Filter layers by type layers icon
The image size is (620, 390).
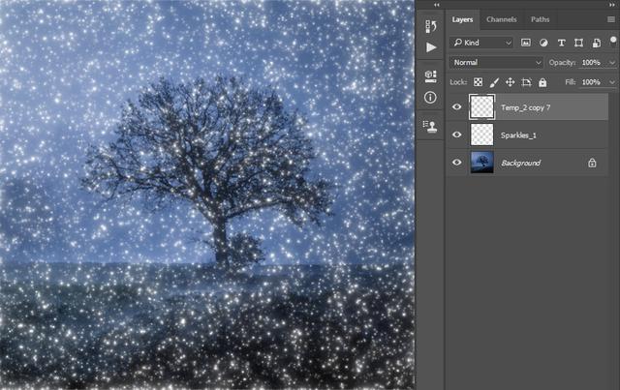[561, 43]
